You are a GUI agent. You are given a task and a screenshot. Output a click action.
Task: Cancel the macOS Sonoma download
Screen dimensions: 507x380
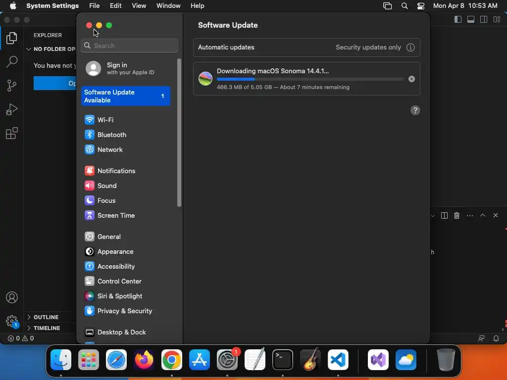coord(411,79)
